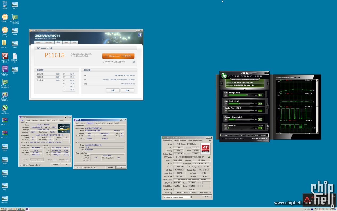Screen dimensions: 337x211
Task: Adjust the Core Clock slider in Afterburner
Action: (x=241, y=104)
